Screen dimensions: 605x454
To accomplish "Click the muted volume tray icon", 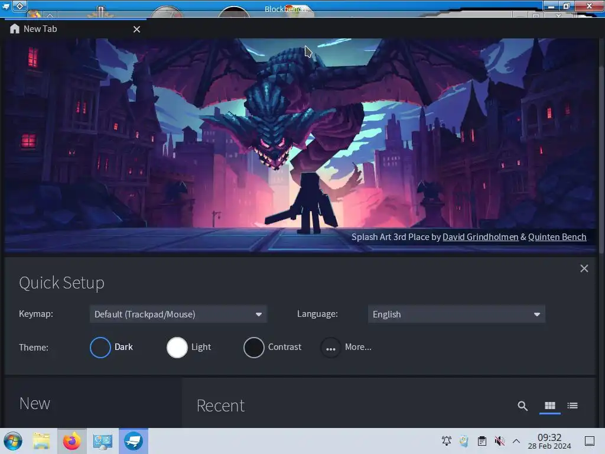I will point(500,441).
